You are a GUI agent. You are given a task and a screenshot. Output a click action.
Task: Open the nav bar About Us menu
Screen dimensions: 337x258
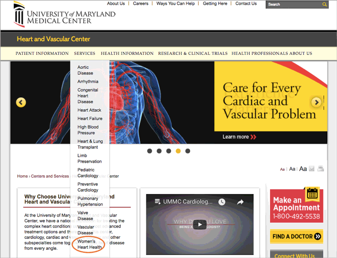pos(301,53)
